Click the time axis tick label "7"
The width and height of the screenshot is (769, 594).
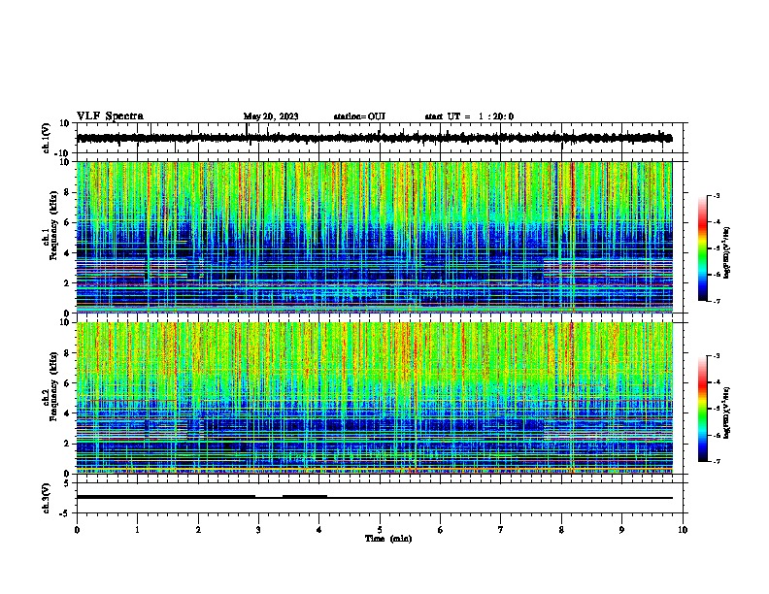[x=501, y=530]
